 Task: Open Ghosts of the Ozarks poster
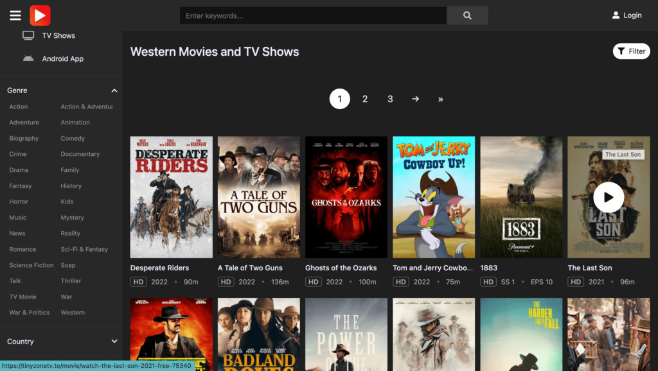click(x=346, y=197)
